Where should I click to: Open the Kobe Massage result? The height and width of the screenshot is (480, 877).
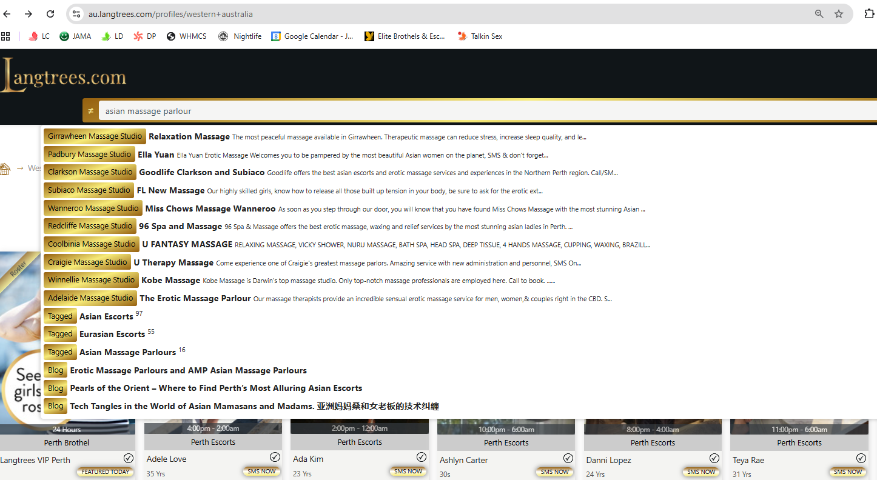pyautogui.click(x=170, y=280)
